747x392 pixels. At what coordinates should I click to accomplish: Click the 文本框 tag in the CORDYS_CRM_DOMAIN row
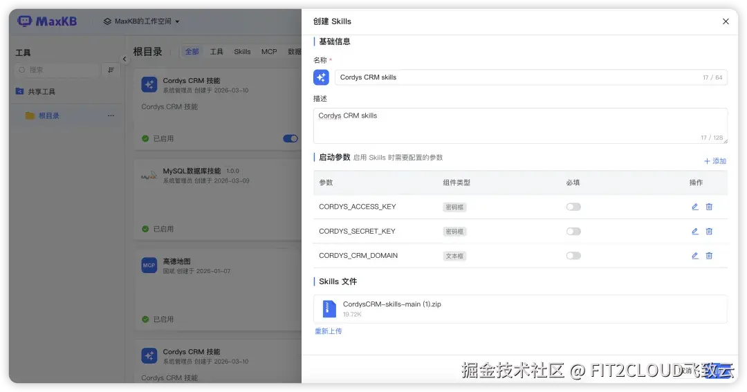tap(454, 256)
